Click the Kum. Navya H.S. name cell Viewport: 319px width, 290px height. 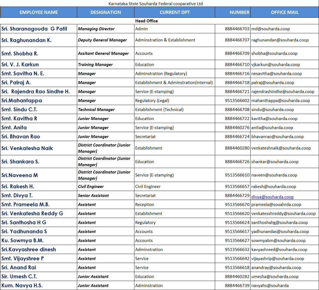click(22, 285)
